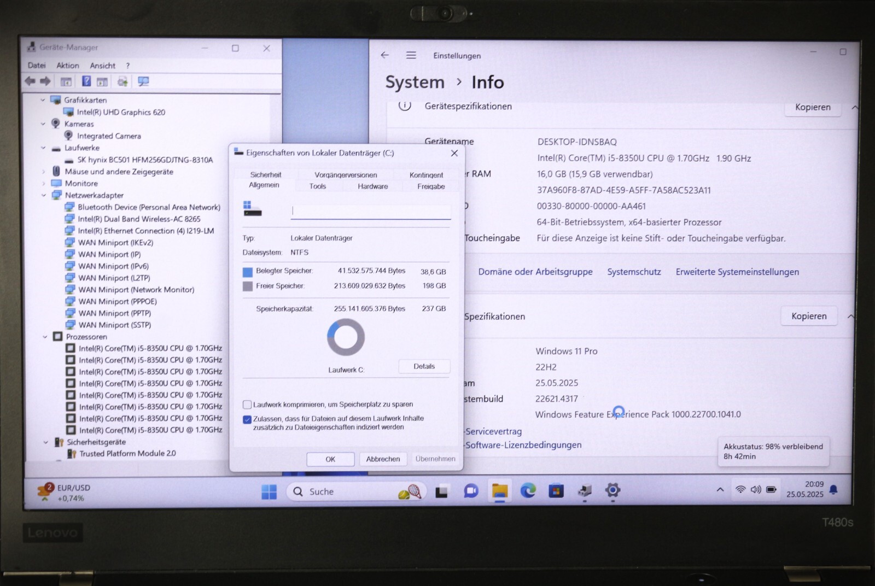The image size is (875, 586).
Task: Select WAN Miniport (IKEv2) entry
Action: coord(115,242)
